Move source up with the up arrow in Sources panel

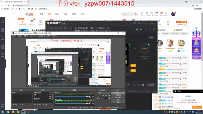[x=44, y=104]
